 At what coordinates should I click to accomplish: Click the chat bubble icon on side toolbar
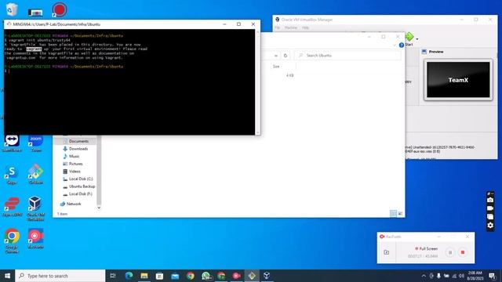[x=490, y=217]
